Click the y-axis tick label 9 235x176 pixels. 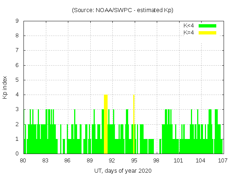[17, 21]
